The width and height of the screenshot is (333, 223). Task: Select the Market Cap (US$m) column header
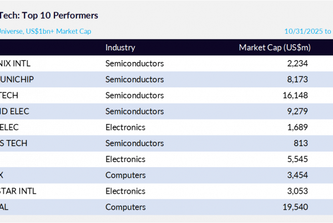[x=274, y=48]
